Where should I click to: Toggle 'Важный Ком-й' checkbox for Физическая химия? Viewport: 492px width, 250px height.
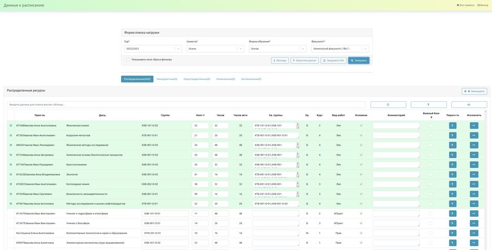click(x=430, y=126)
